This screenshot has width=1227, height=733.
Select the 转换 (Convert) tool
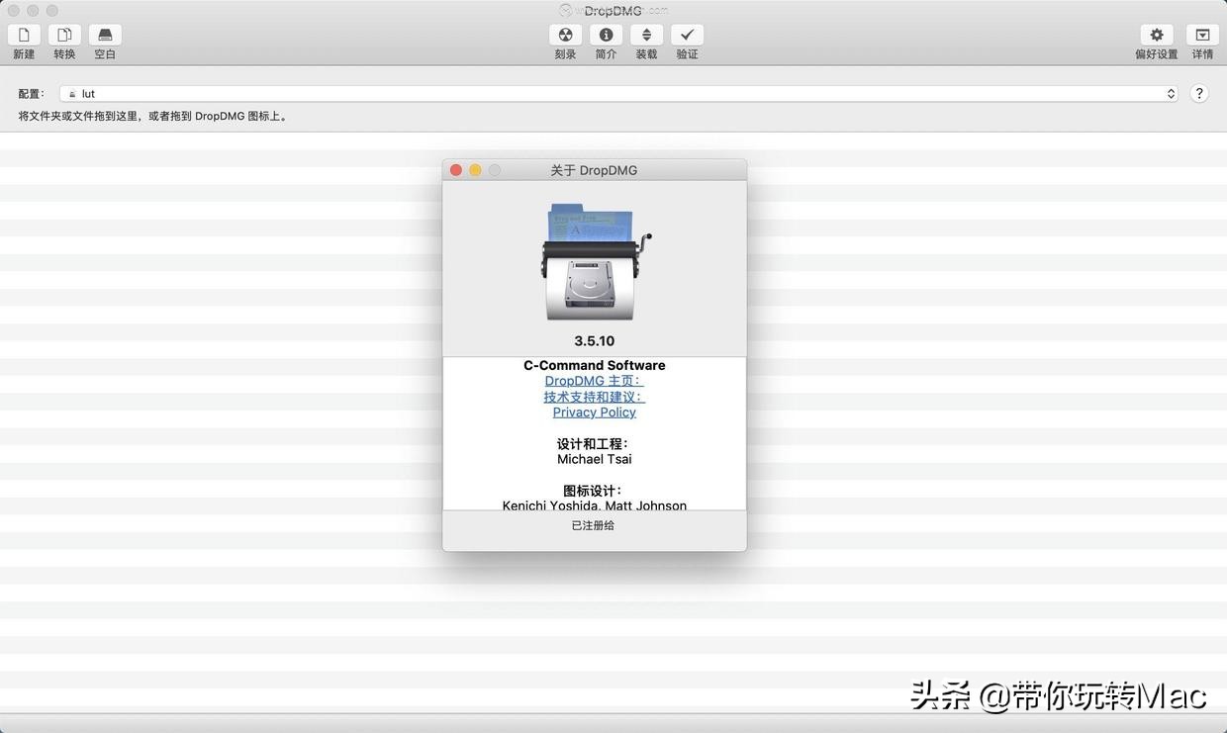point(63,40)
